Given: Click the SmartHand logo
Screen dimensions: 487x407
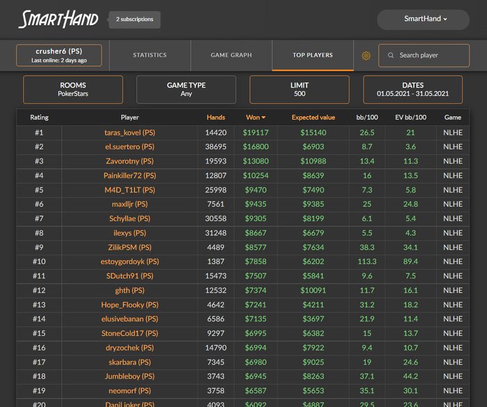Looking at the screenshot, I should pos(58,19).
